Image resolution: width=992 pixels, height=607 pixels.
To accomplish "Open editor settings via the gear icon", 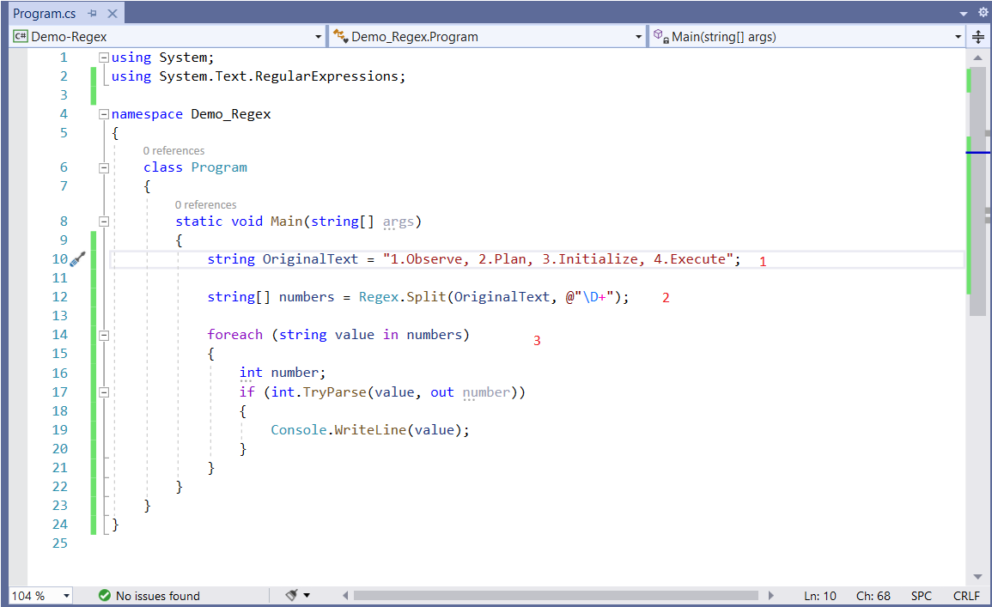I will [984, 13].
